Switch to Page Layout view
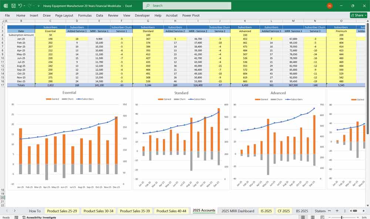The image size is (370, 219). (313, 217)
